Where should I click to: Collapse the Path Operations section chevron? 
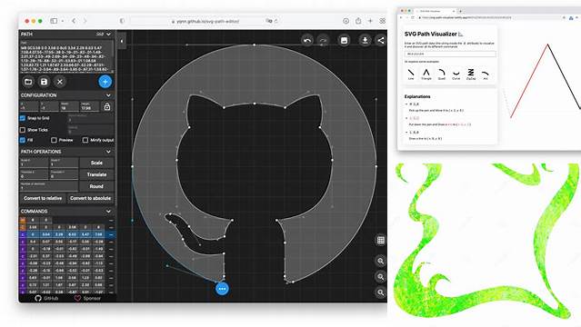pyautogui.click(x=108, y=152)
